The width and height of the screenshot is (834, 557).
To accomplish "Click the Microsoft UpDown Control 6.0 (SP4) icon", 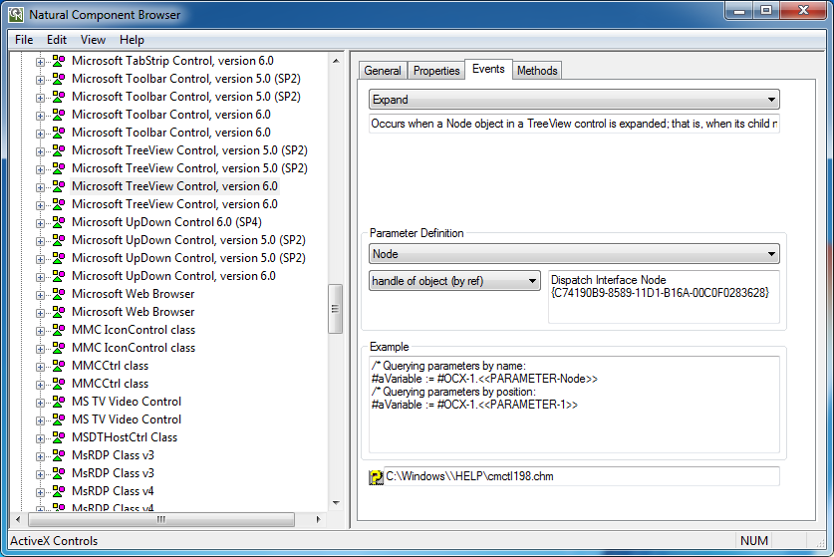I will [x=59, y=222].
